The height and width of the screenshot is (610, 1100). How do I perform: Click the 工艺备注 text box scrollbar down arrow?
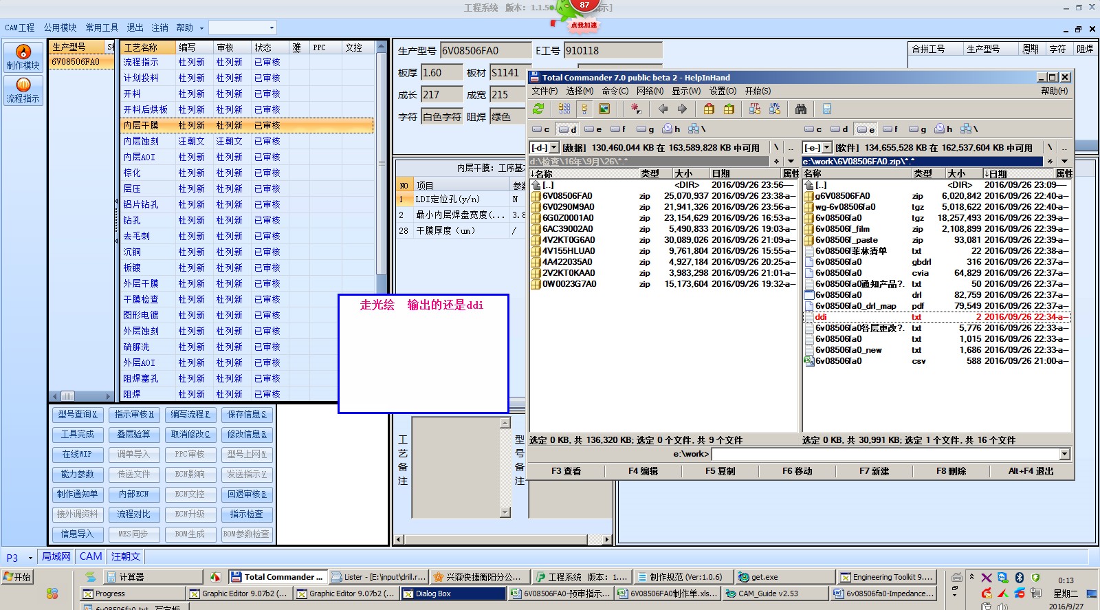point(505,512)
